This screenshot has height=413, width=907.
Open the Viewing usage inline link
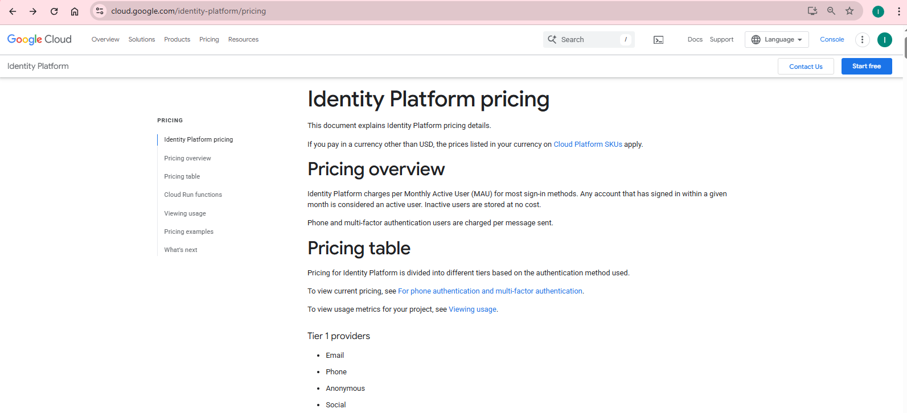(473, 309)
